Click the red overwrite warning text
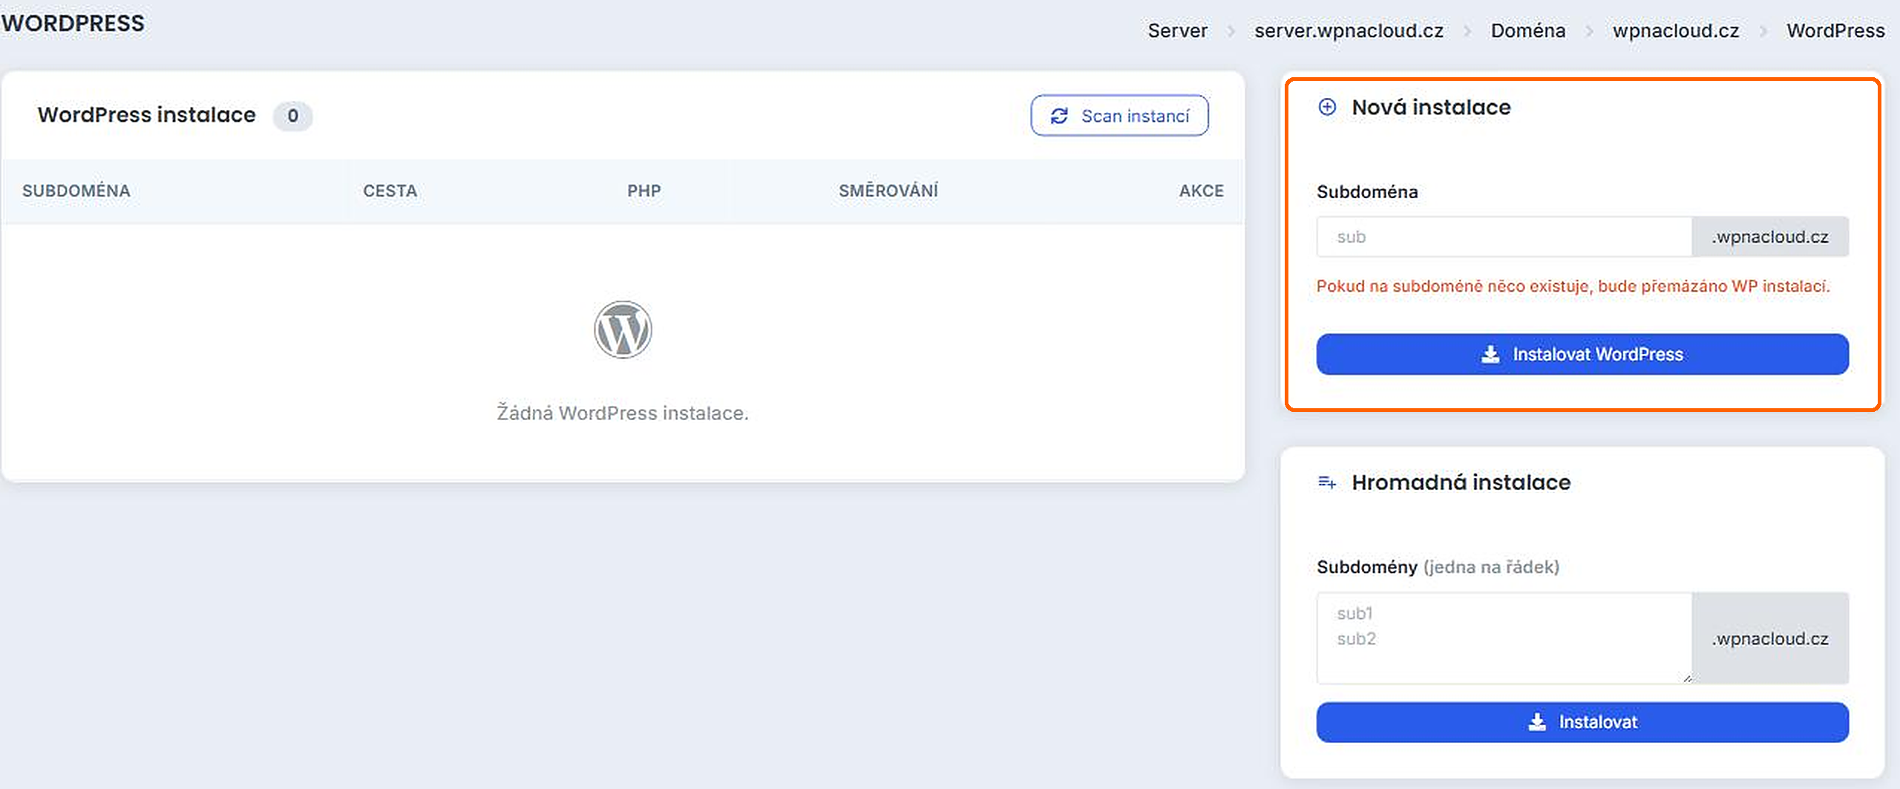The width and height of the screenshot is (1900, 789). click(x=1573, y=287)
